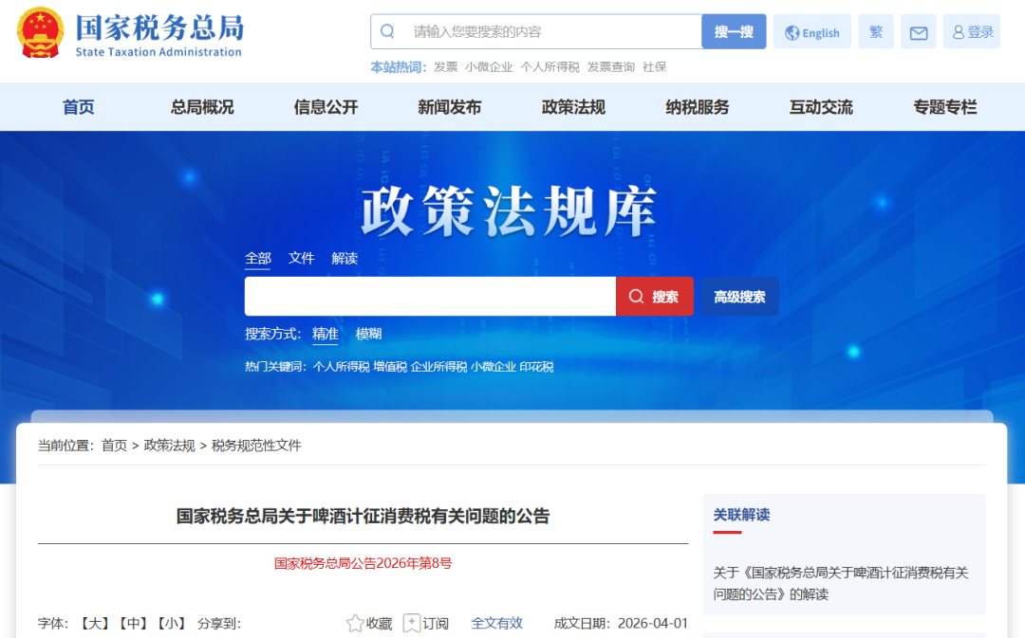The image size is (1025, 638).
Task: Click the 订阅 subscribe icon
Action: [413, 623]
